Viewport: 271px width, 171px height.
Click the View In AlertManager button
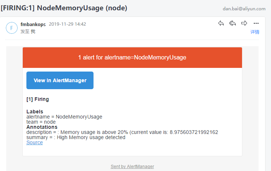[x=60, y=80]
